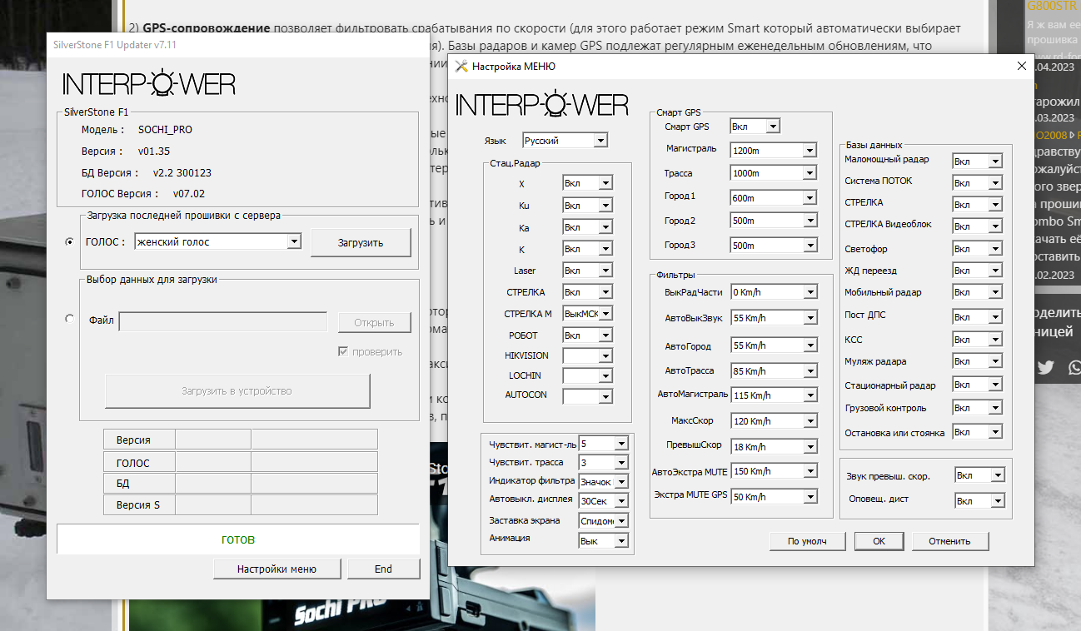Close the Настройка МЕНЮ dialog
This screenshot has height=631, width=1081.
pyautogui.click(x=1021, y=67)
